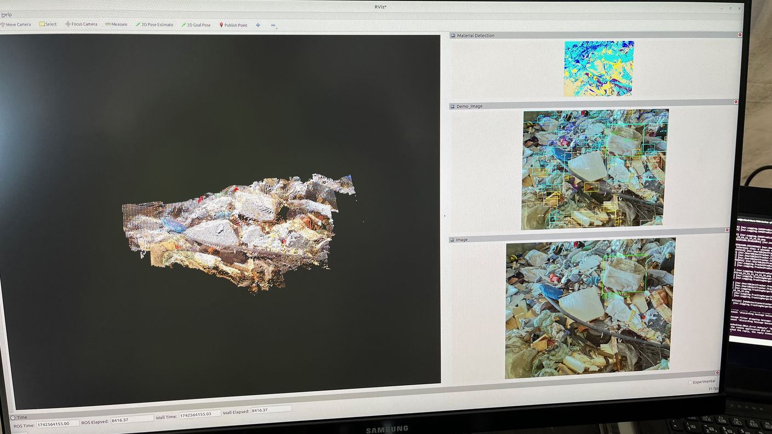Click the Time panel clock icon

(x=13, y=417)
